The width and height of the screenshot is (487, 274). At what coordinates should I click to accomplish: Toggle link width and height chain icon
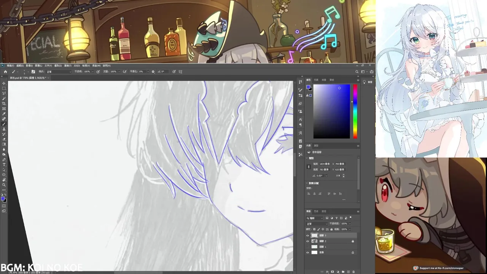click(x=309, y=167)
